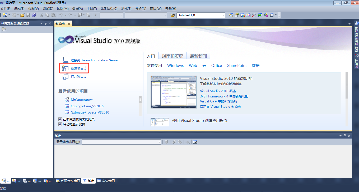Open Output panel window position dropdown arrow
359x192 pixels.
point(341,136)
